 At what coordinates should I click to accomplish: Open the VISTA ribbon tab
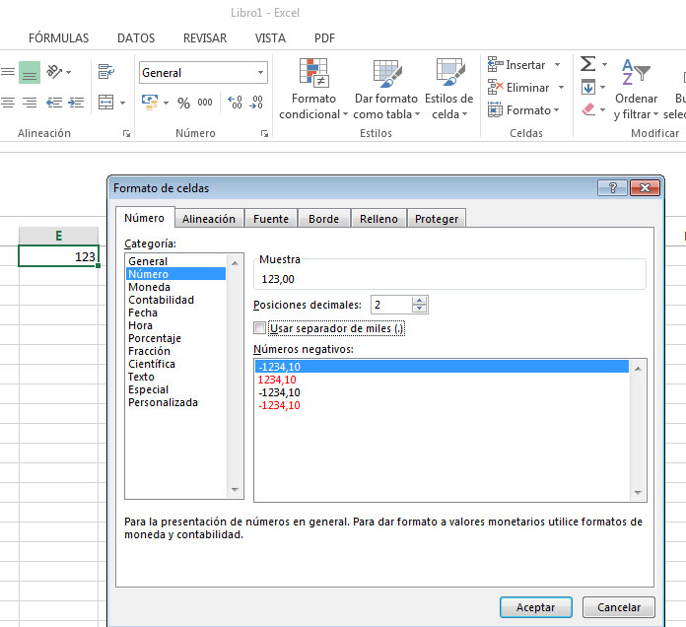pyautogui.click(x=270, y=38)
